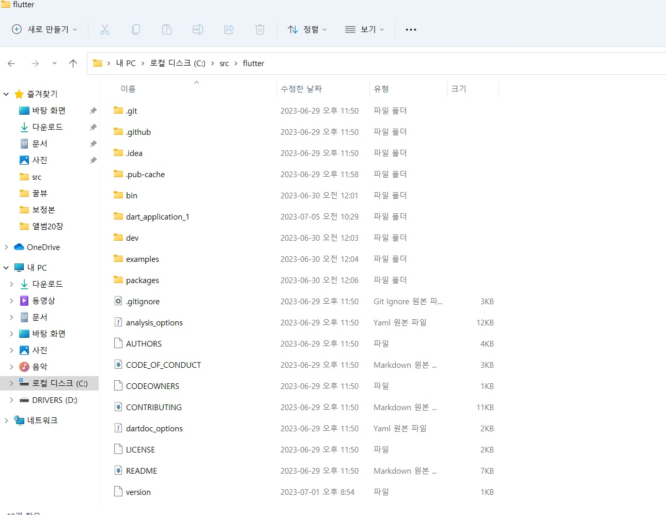Click 내 PC in the address bar
The height and width of the screenshot is (515, 666).
[x=126, y=63]
